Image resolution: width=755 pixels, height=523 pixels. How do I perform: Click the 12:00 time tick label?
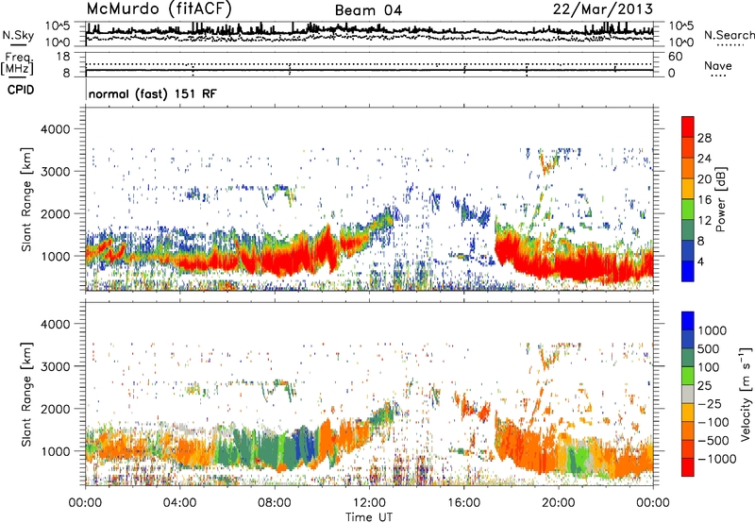click(369, 503)
